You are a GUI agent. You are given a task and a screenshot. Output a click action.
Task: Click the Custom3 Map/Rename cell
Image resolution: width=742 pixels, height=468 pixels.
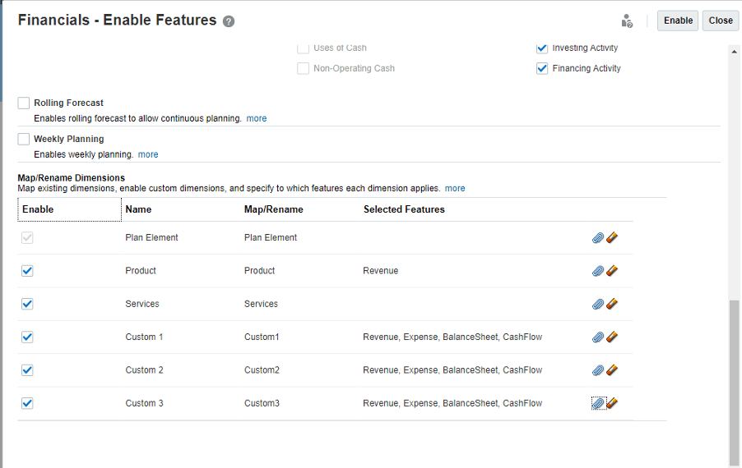coord(262,403)
